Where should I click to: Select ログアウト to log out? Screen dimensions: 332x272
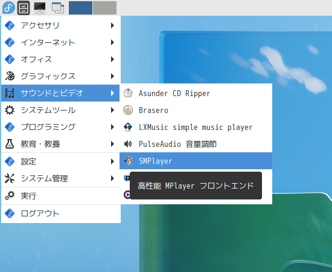(x=60, y=213)
